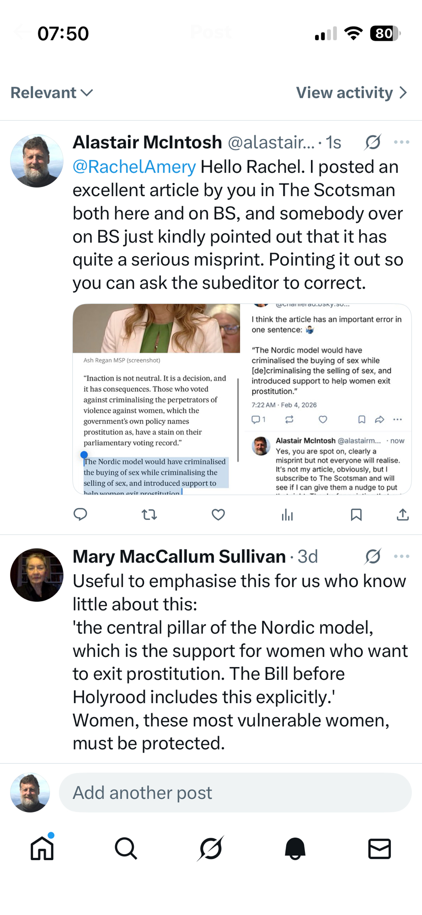View analytics for Alastair's post
The height and width of the screenshot is (915, 422).
coord(287,515)
